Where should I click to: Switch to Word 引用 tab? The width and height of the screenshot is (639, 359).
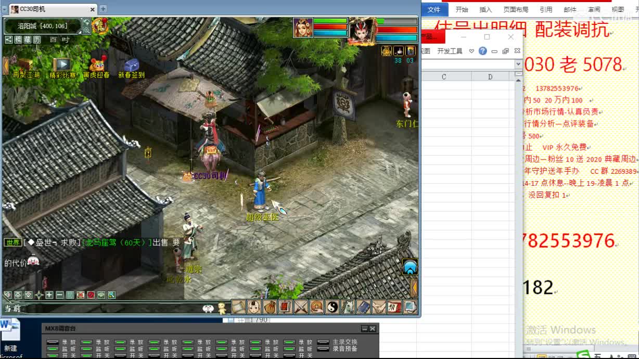546,9
